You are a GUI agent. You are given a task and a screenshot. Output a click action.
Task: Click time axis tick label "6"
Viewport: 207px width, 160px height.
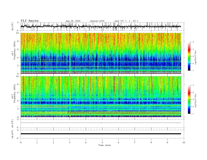tap(118, 142)
